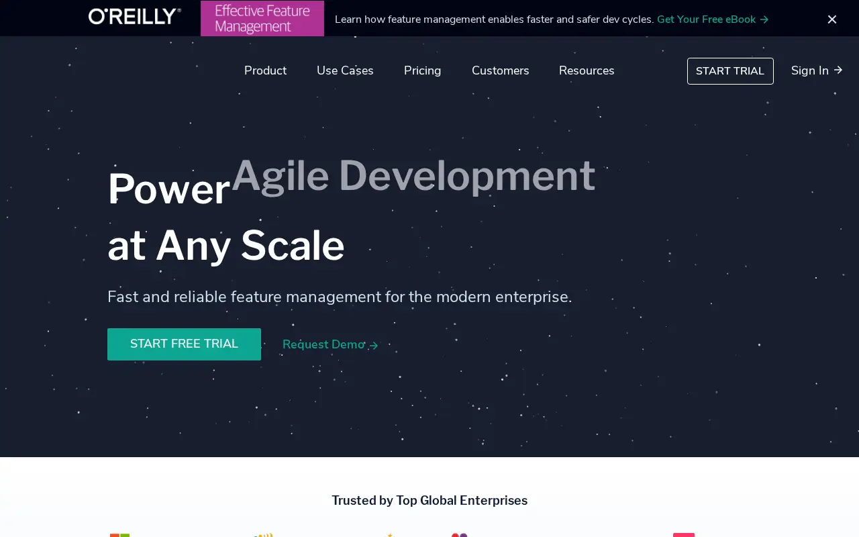Screen dimensions: 859x537
Task: Open the Customers menu item
Action: click(x=501, y=70)
